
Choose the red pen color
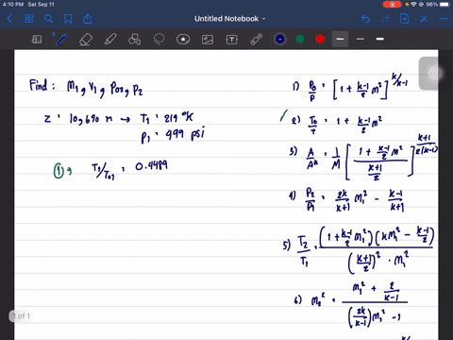[x=320, y=39]
